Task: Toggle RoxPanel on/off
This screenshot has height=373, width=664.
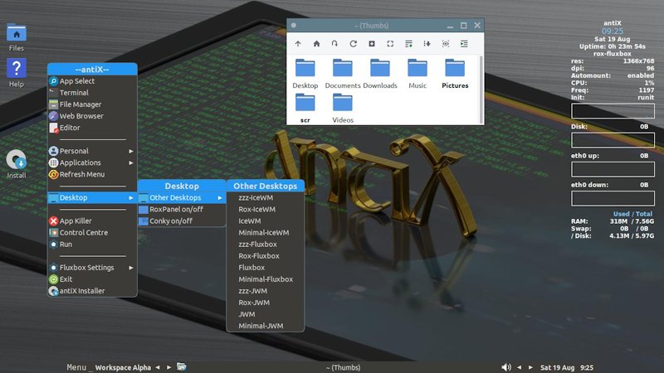Action: click(x=182, y=210)
